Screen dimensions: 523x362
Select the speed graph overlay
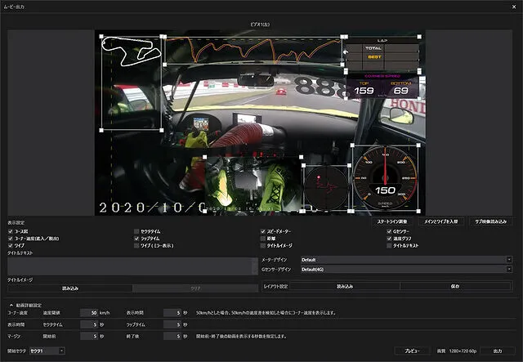point(252,51)
